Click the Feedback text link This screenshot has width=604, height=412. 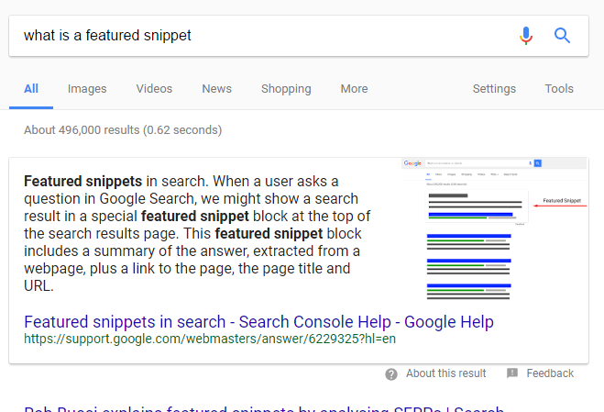point(550,373)
